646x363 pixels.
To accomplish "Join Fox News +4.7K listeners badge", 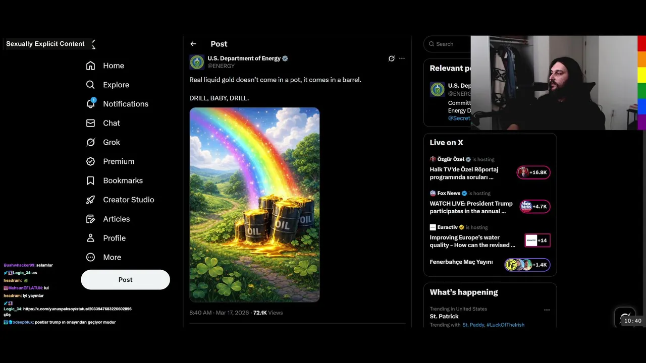I will point(535,207).
